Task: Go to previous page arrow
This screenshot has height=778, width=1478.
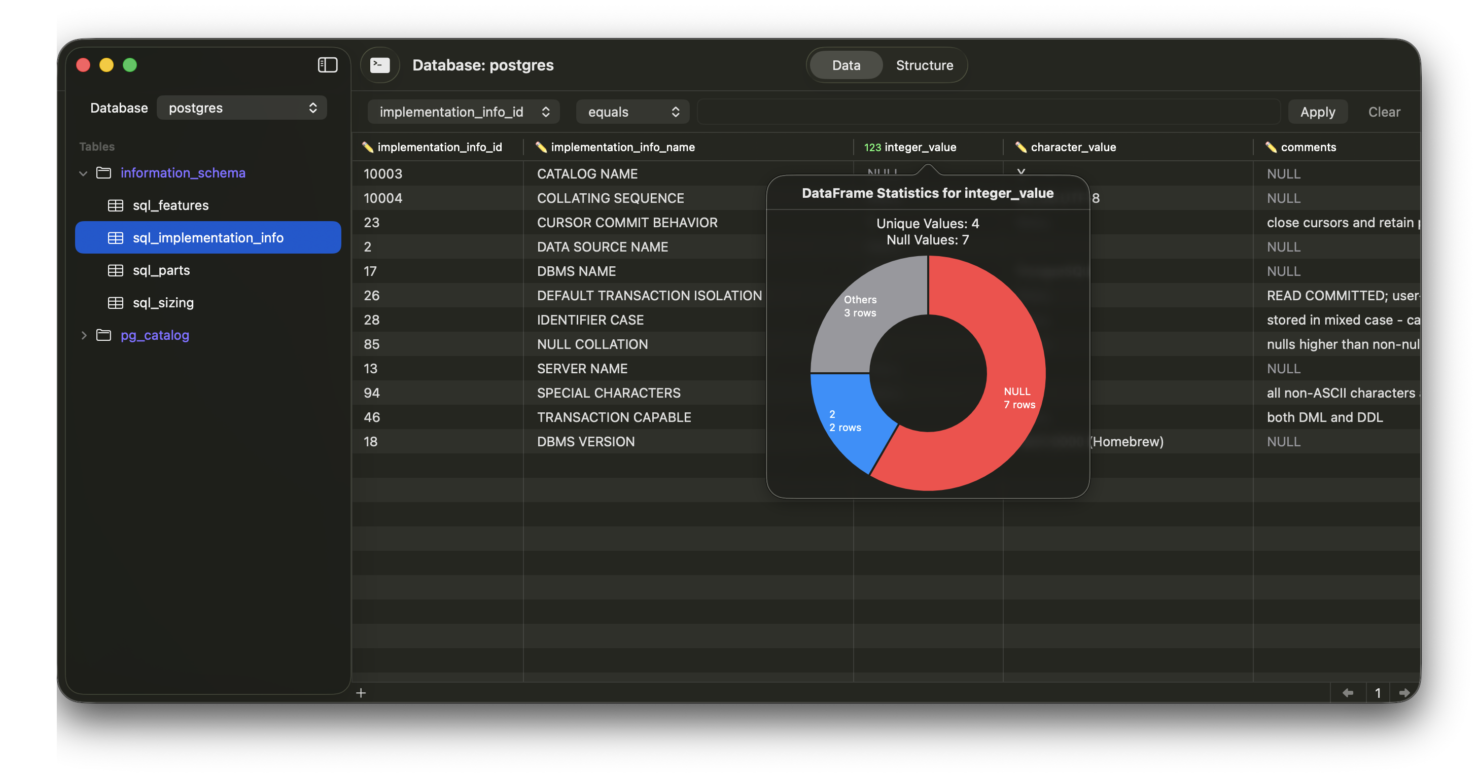Action: pos(1348,693)
